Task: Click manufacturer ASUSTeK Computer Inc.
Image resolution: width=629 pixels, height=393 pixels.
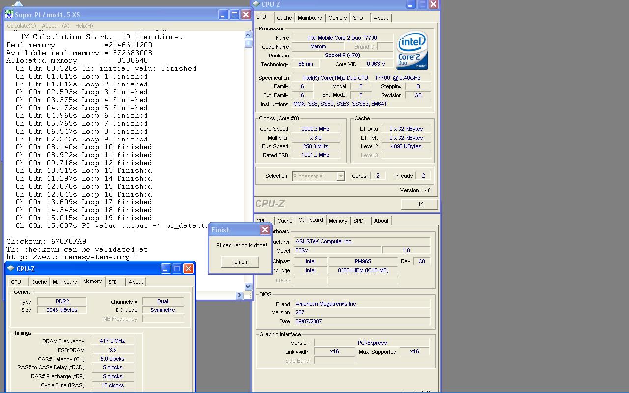Action: [x=362, y=241]
